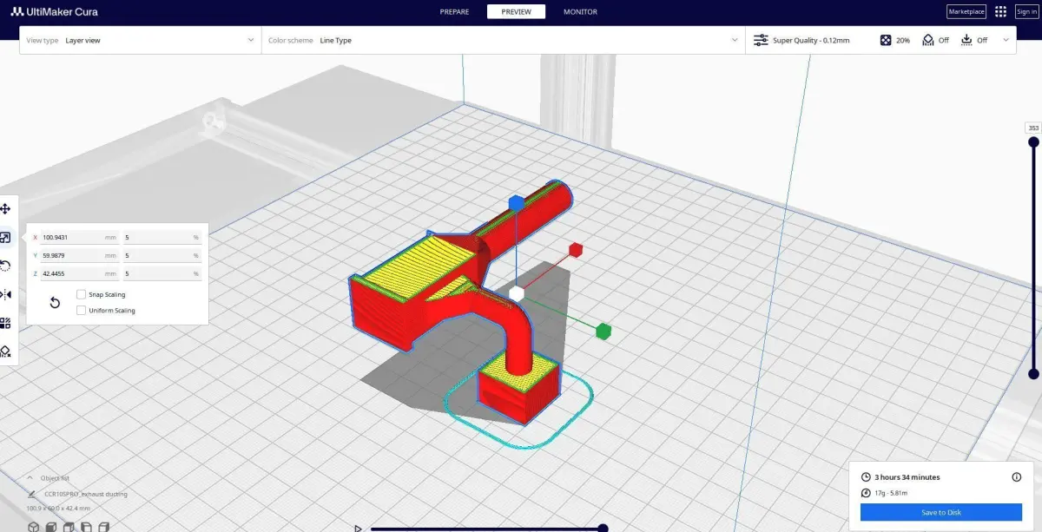Screen dimensions: 1042x532
Task: Switch to the MONITOR stage
Action: point(580,11)
